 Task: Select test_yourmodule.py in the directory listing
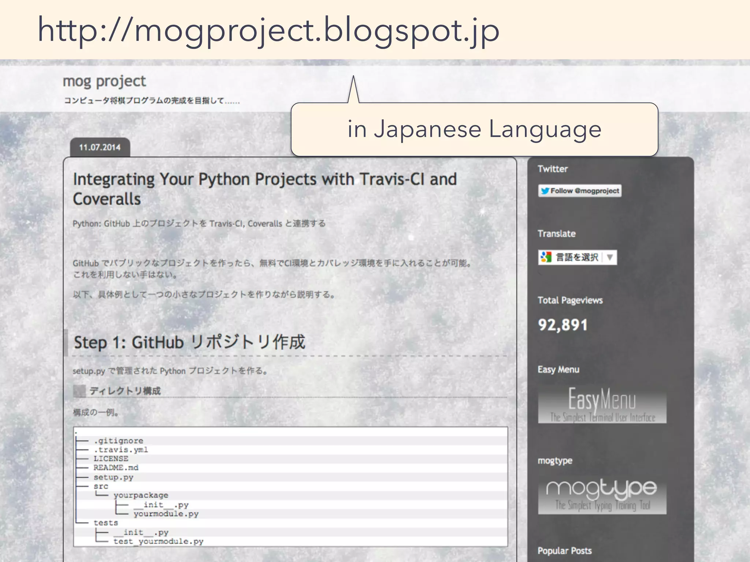pos(158,541)
